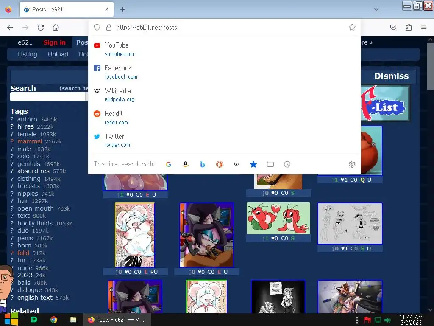
Task: Open File Explorer folder on taskbar
Action: (73, 320)
